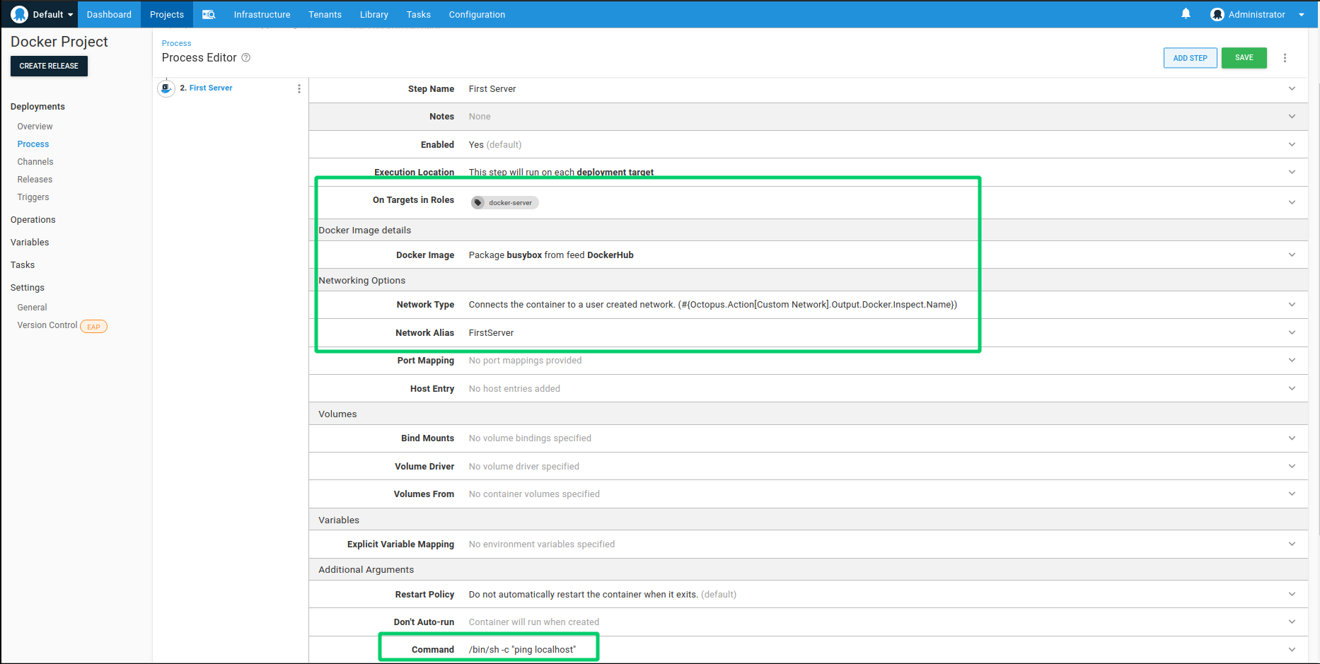Go to Process in sidebar
The width and height of the screenshot is (1320, 664).
[33, 144]
